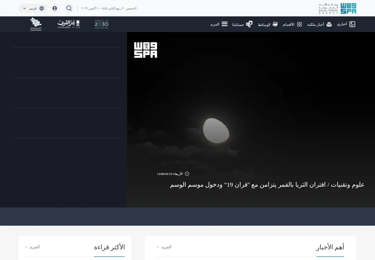Open the الوسائط media icon
The width and height of the screenshot is (375, 260).
[x=275, y=24]
